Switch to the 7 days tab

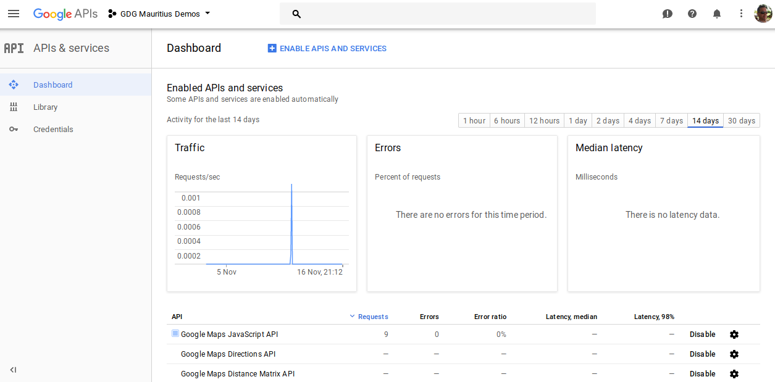pos(671,120)
